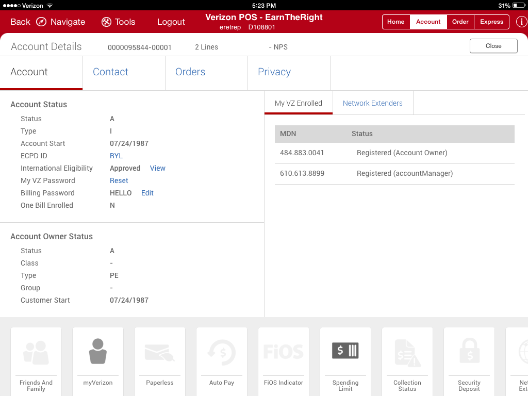Open the Paperless billing tile
This screenshot has width=528, height=396.
pyautogui.click(x=160, y=361)
